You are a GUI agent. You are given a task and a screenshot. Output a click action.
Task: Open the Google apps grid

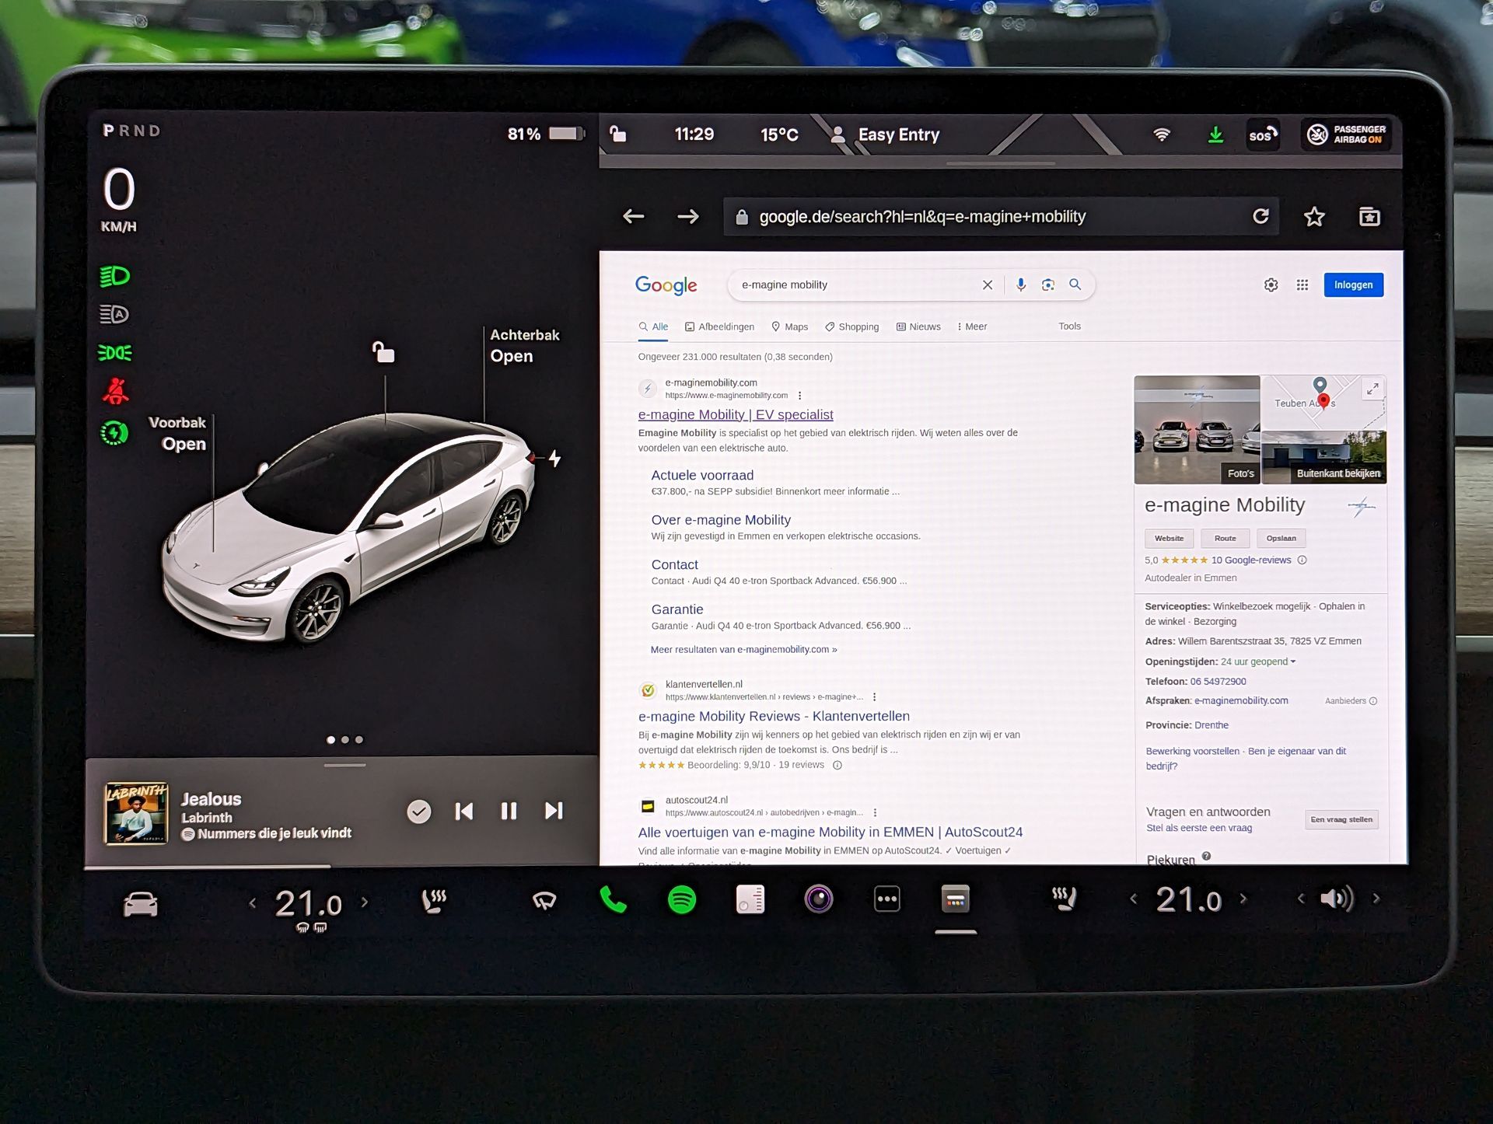(x=1302, y=285)
